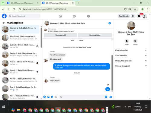The image size is (151, 113).
Task: Open a new browser tab
Action: (78, 3)
